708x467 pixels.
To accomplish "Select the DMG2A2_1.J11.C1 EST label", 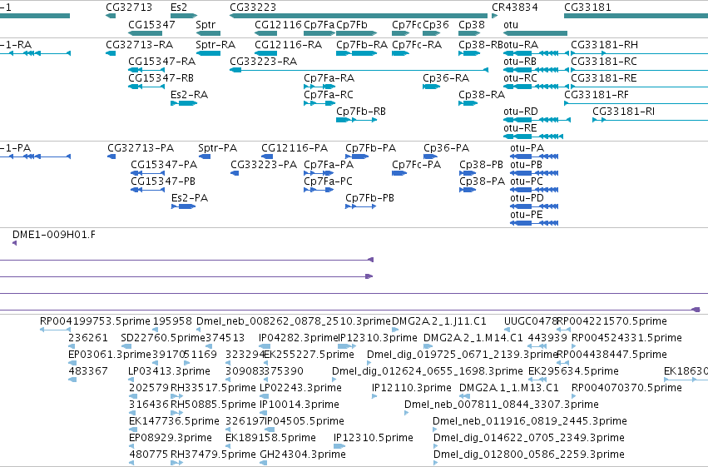I will [439, 321].
